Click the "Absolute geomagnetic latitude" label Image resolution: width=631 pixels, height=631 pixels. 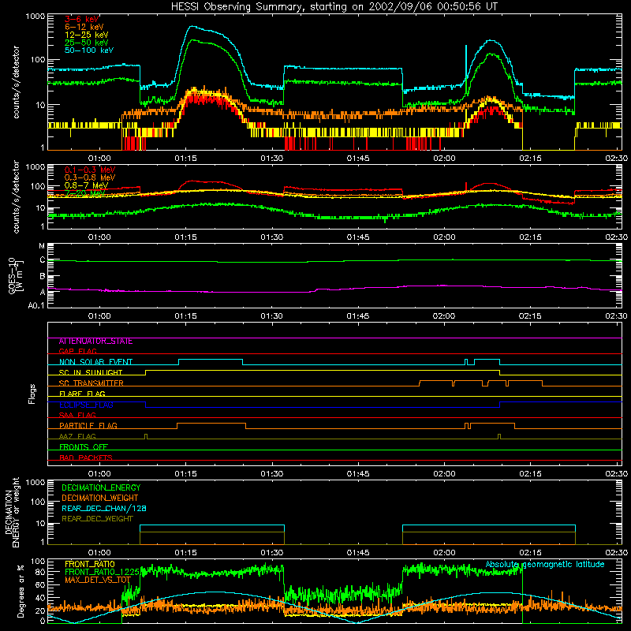(x=545, y=565)
